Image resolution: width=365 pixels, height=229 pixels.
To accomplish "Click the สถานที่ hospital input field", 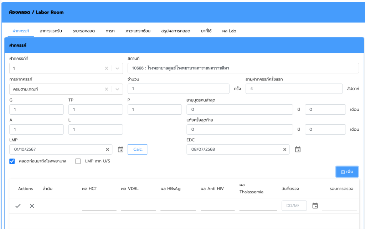I will click(x=243, y=68).
